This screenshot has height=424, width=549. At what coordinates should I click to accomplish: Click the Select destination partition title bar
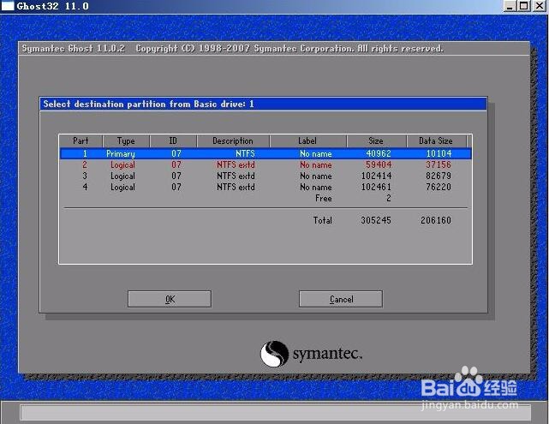coord(263,104)
